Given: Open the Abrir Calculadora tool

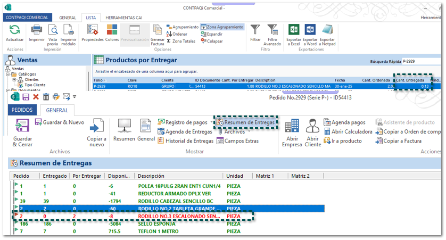Looking at the screenshot, I should 345,131.
